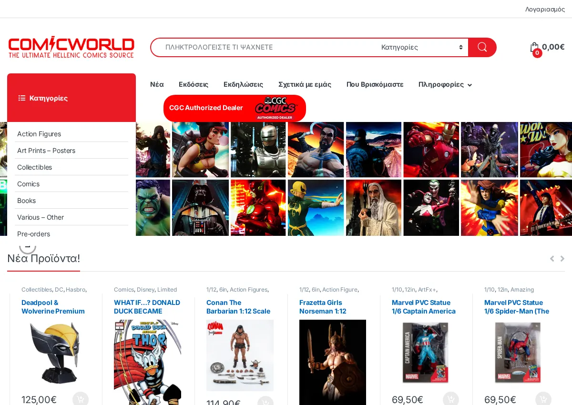572x405 pixels.
Task: Go to next new products slide
Action: [562, 259]
